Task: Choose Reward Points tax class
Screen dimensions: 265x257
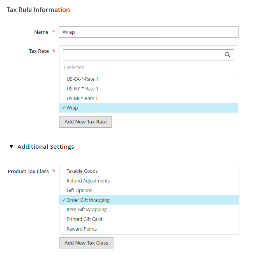Action: pyautogui.click(x=82, y=229)
